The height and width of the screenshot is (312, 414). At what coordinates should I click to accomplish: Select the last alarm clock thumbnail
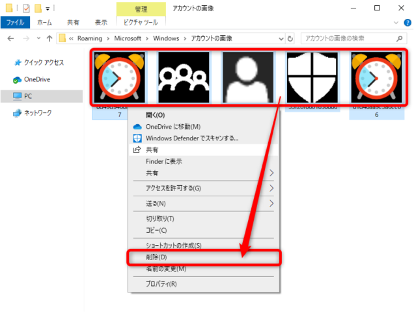pyautogui.click(x=376, y=77)
